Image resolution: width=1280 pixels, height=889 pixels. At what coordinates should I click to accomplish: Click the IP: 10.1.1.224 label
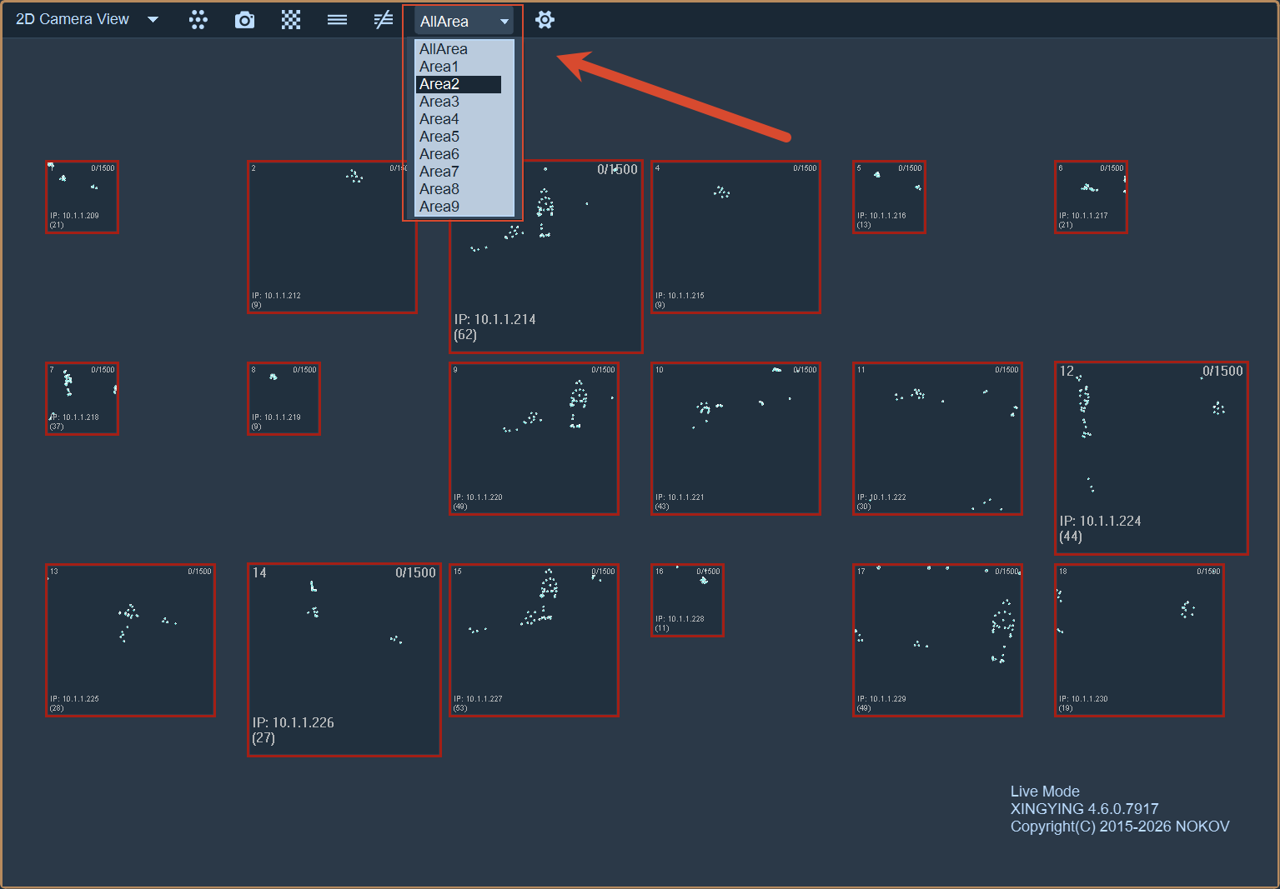(1100, 521)
